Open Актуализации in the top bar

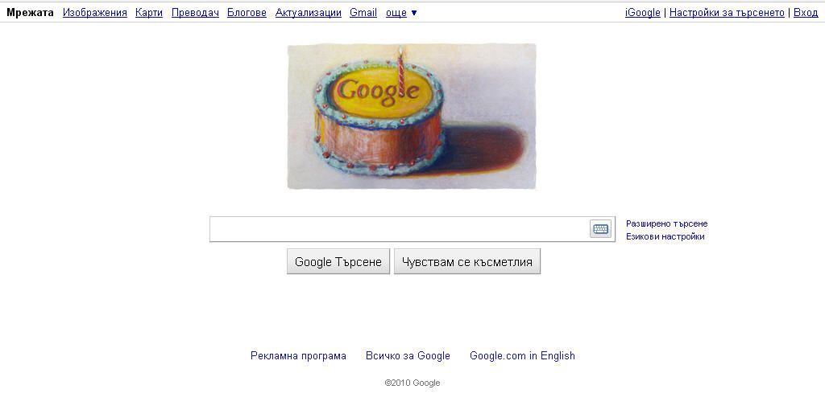click(309, 13)
